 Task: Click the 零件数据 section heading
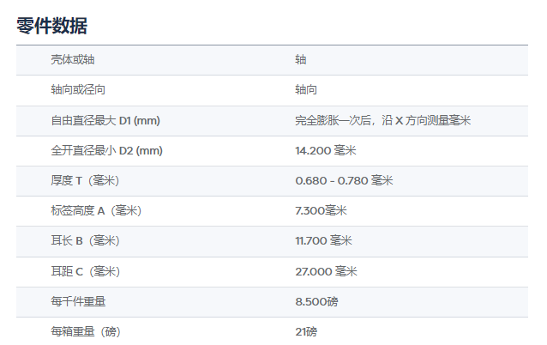coord(51,26)
